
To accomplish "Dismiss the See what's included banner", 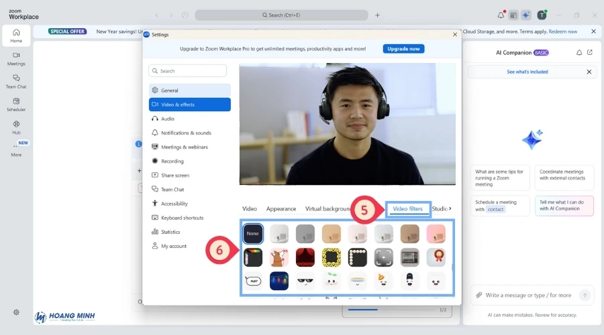I will pyautogui.click(x=589, y=72).
